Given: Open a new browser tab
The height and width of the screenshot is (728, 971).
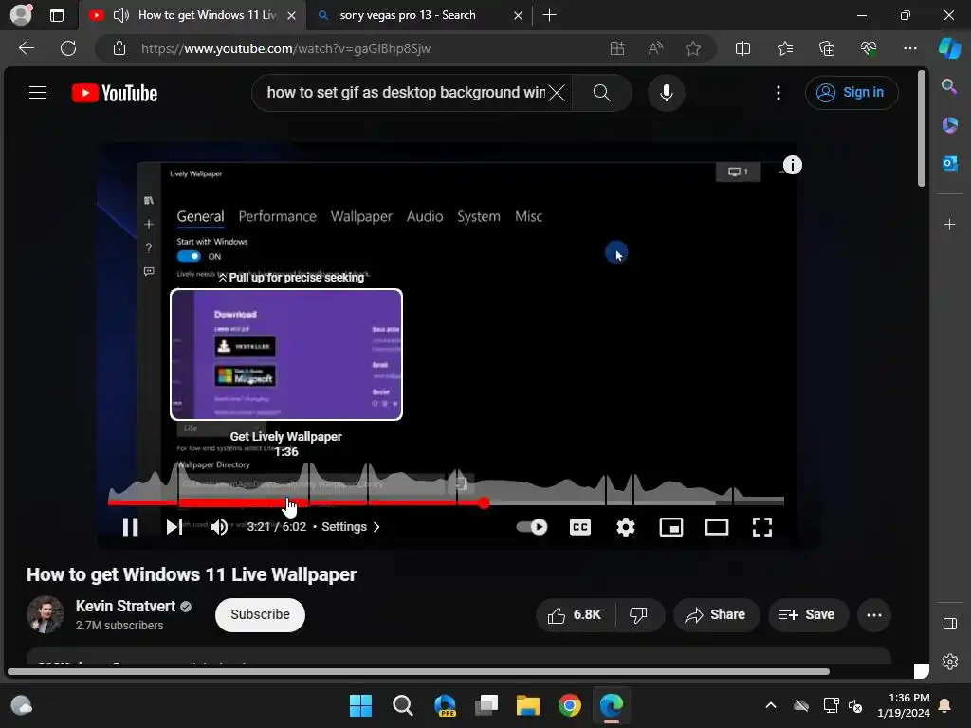Looking at the screenshot, I should point(549,15).
